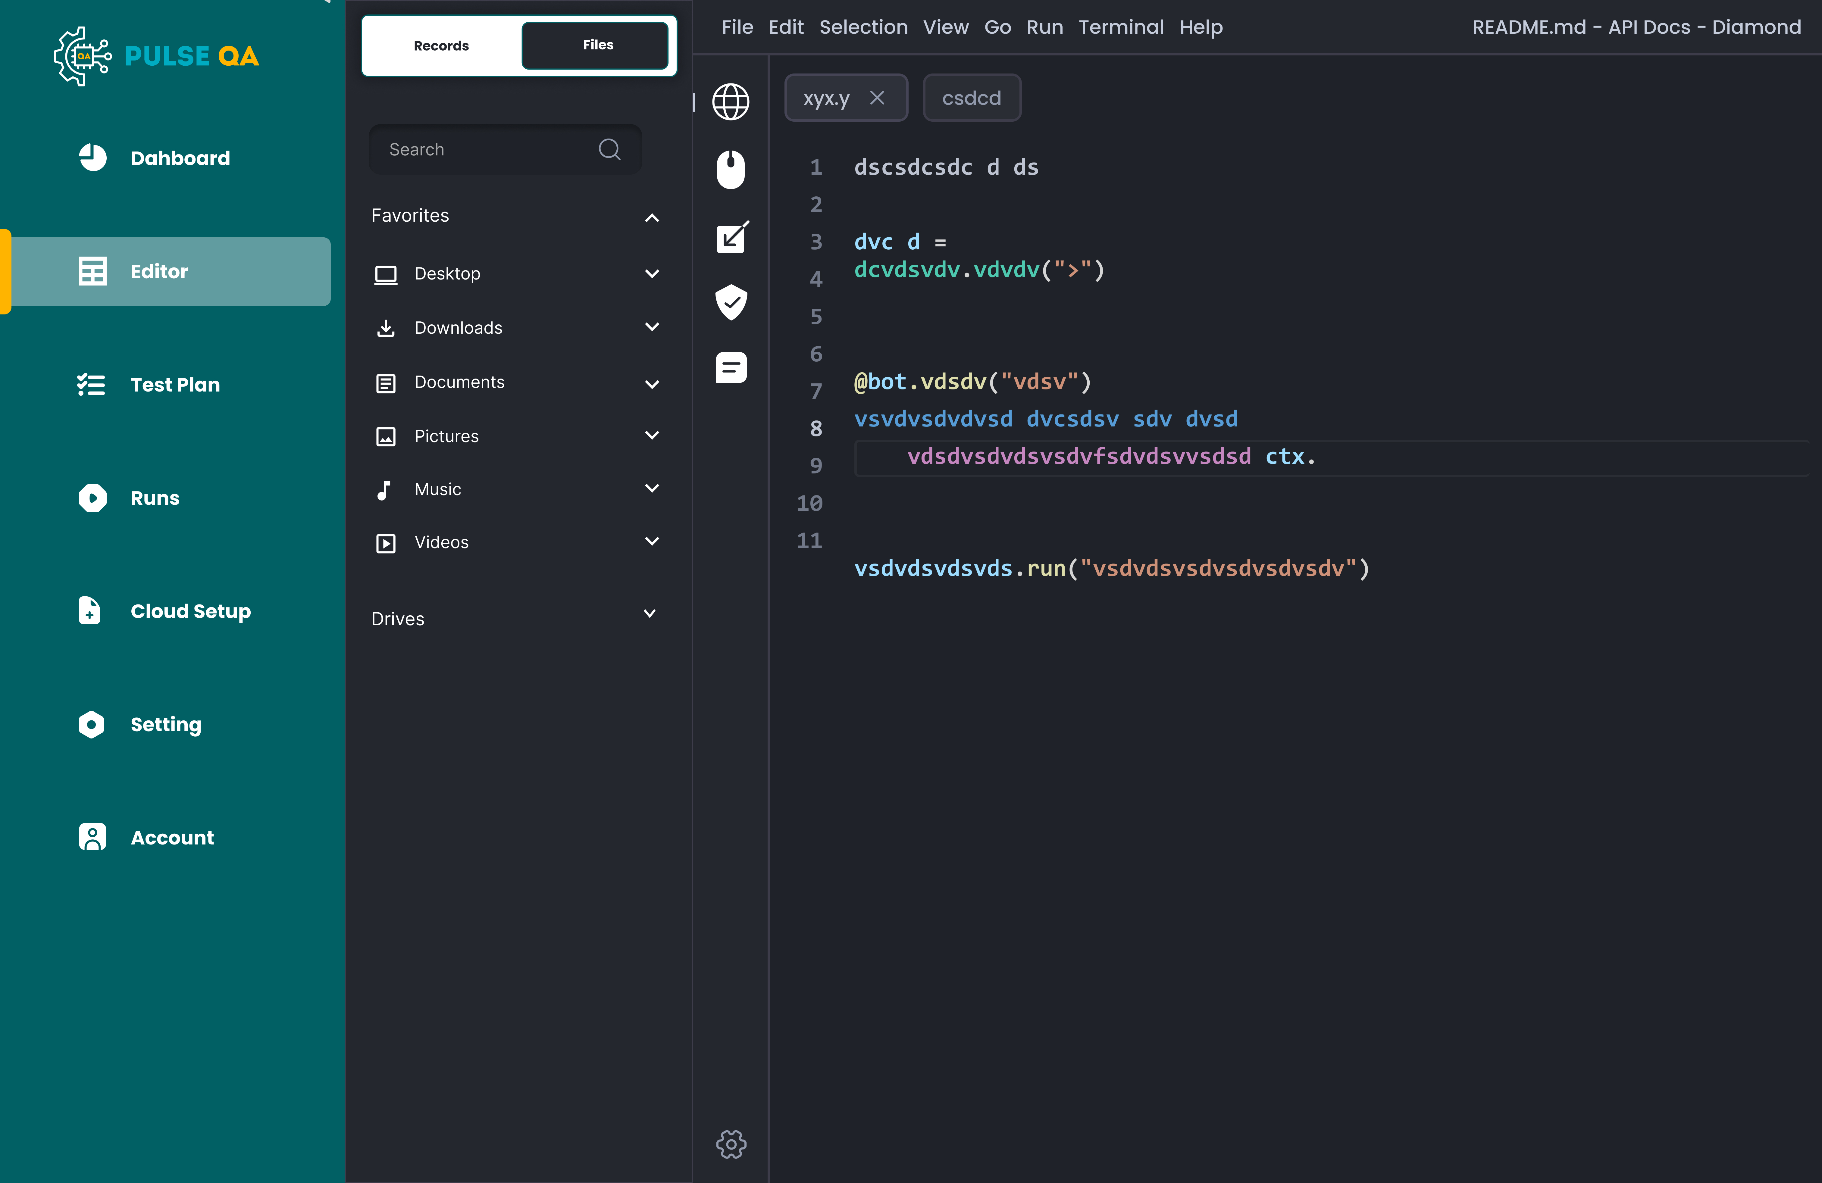
Task: Expand the Videos folder chevron
Action: (x=652, y=541)
